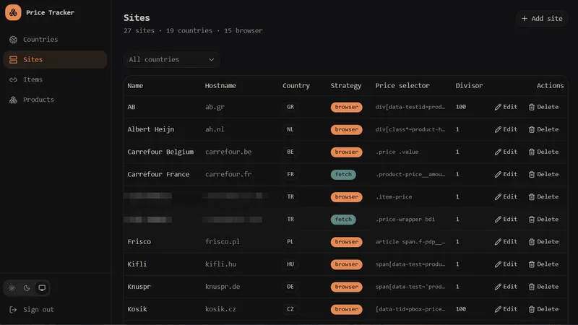578x325 pixels.
Task: Click the Kosik divisor value 100
Action: coord(461,309)
